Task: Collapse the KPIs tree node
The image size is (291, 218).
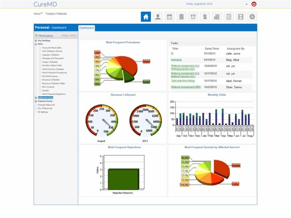Action: coord(36,44)
